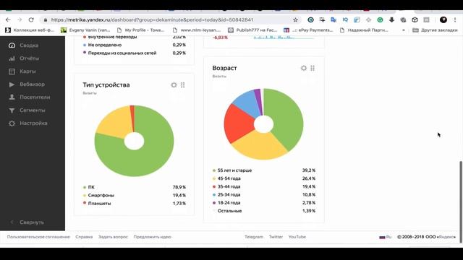
Task: Click blue 25-34 segment in age chart
Action: pyautogui.click(x=247, y=103)
